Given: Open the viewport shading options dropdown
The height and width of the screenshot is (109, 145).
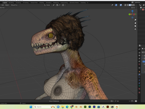Looking at the screenshot, I should tap(136, 5).
